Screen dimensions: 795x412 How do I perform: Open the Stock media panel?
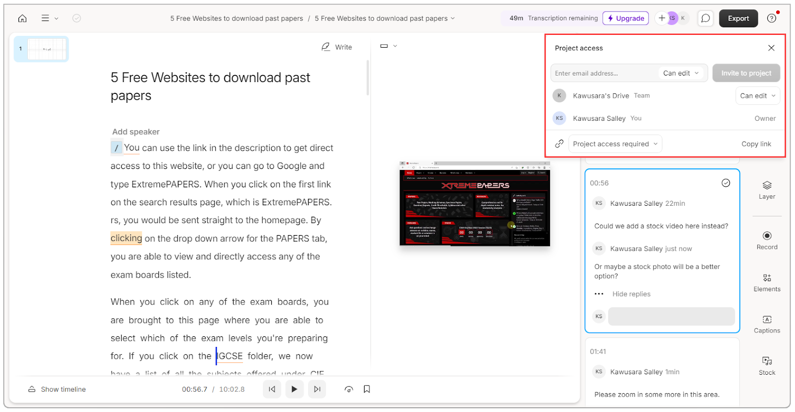pos(767,366)
